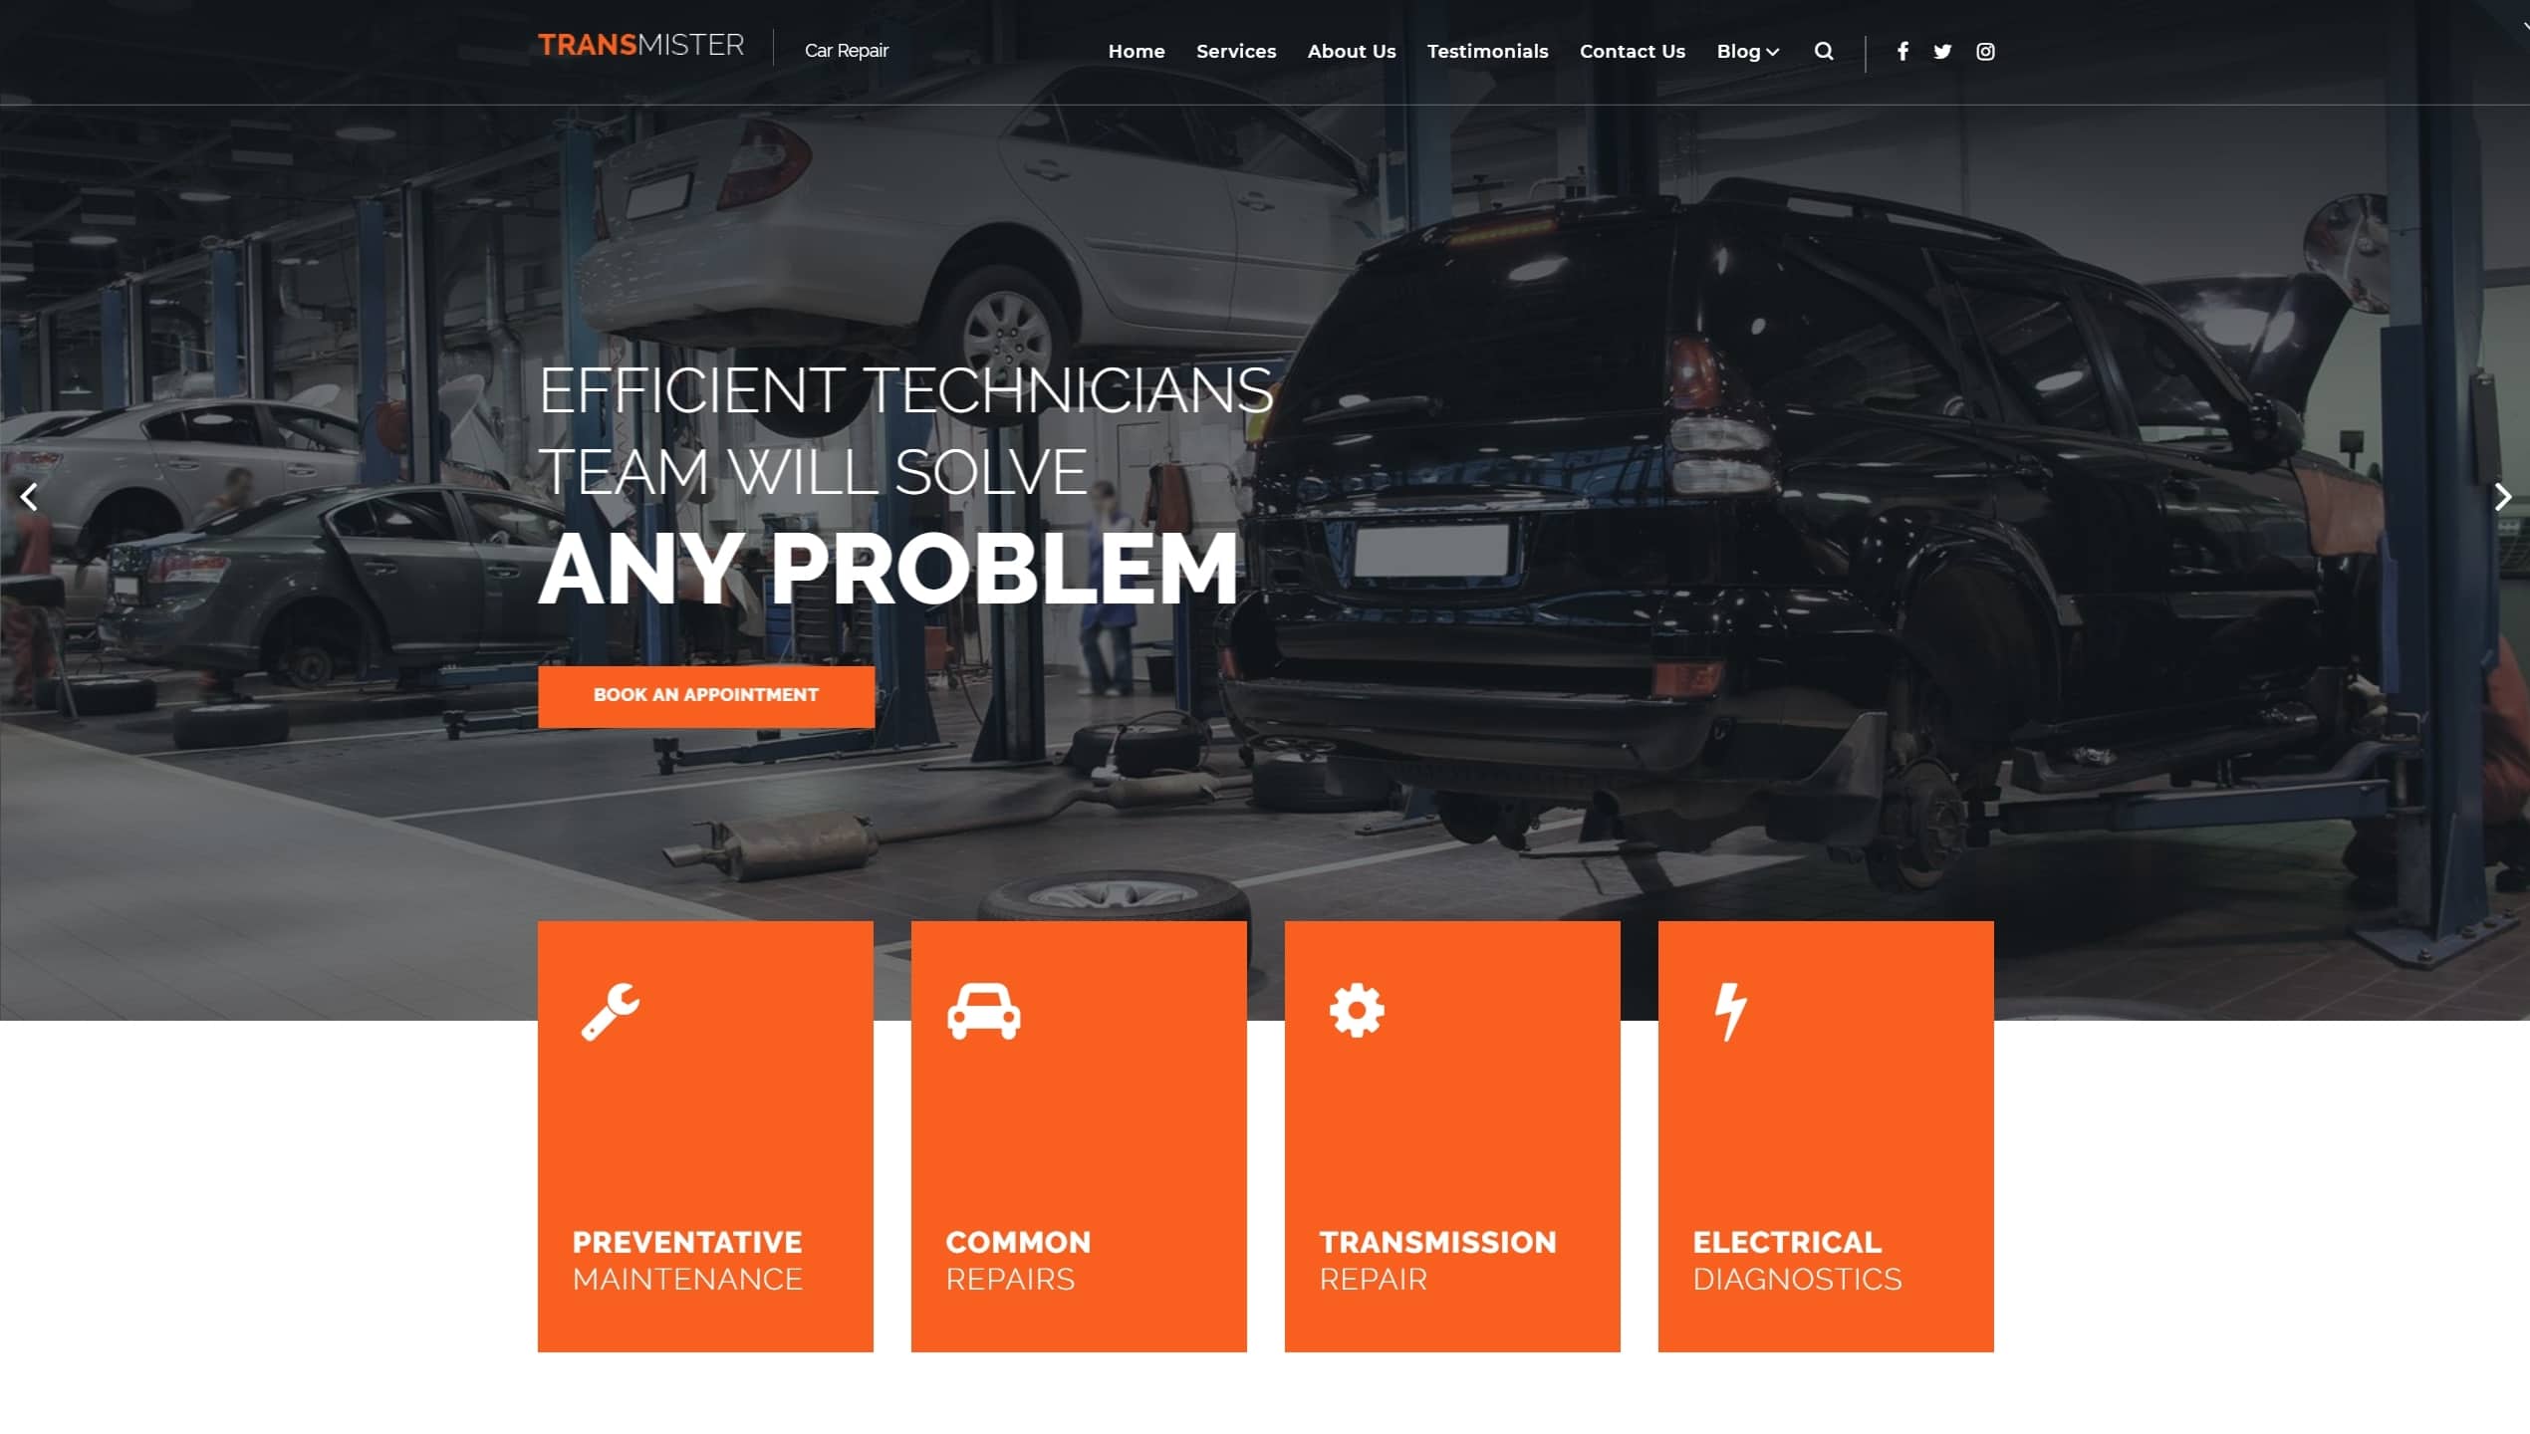
Task: Click the Car Repair subtitle text link
Action: point(847,51)
